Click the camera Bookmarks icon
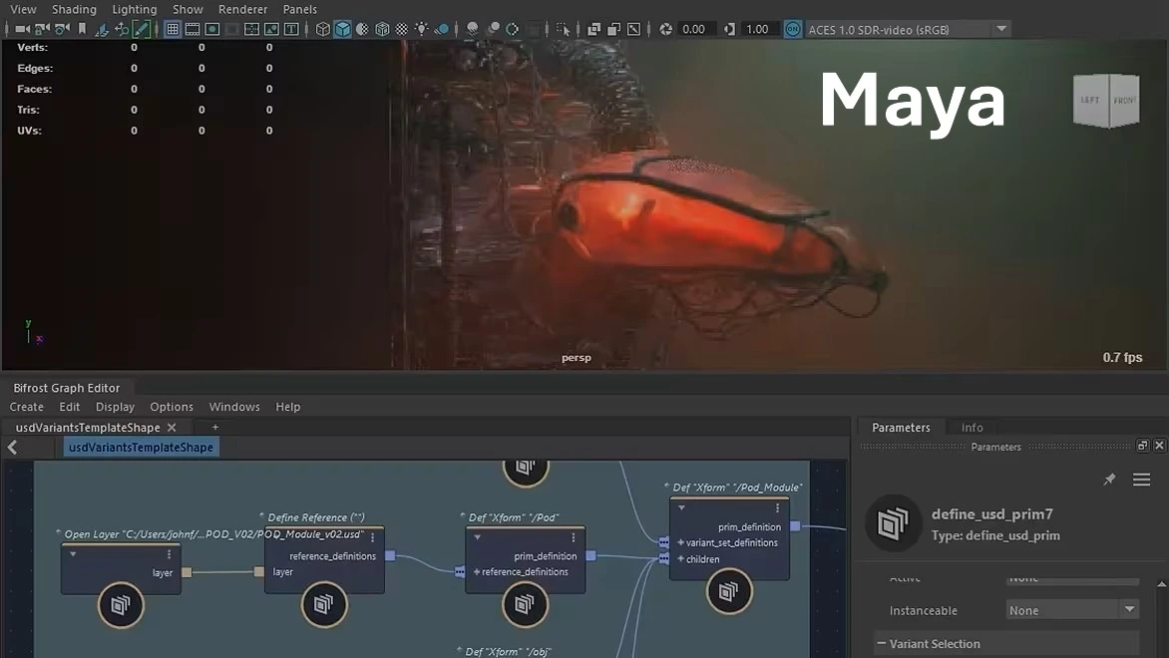Image resolution: width=1169 pixels, height=658 pixels. [82, 29]
